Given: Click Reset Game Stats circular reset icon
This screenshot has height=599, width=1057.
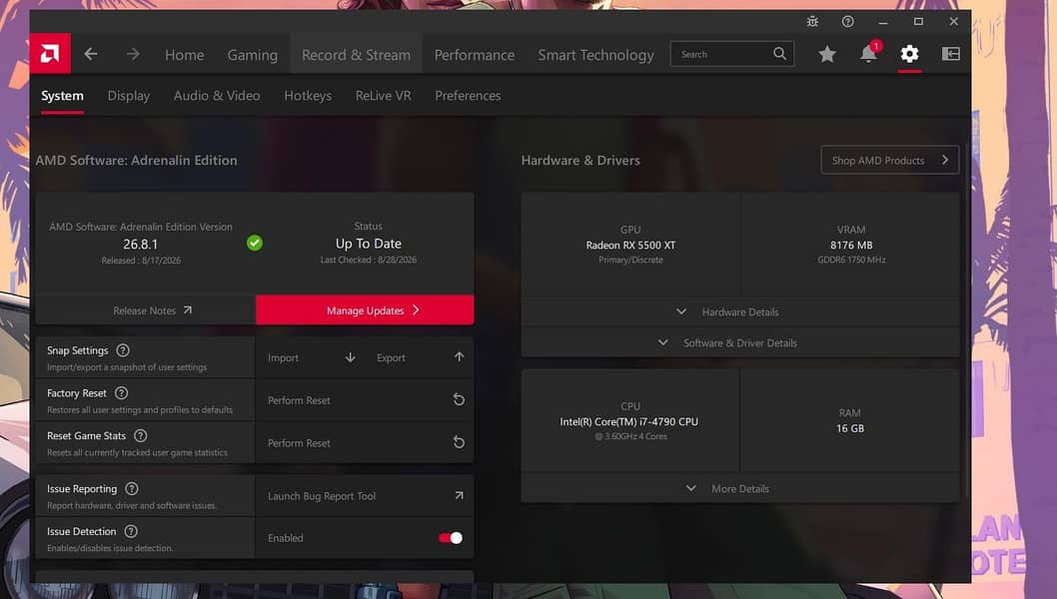Looking at the screenshot, I should (x=459, y=442).
